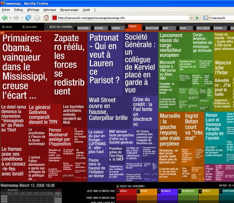The height and width of the screenshot is (203, 234).
Task: Open the Firefox home page icon
Action: (46, 18)
